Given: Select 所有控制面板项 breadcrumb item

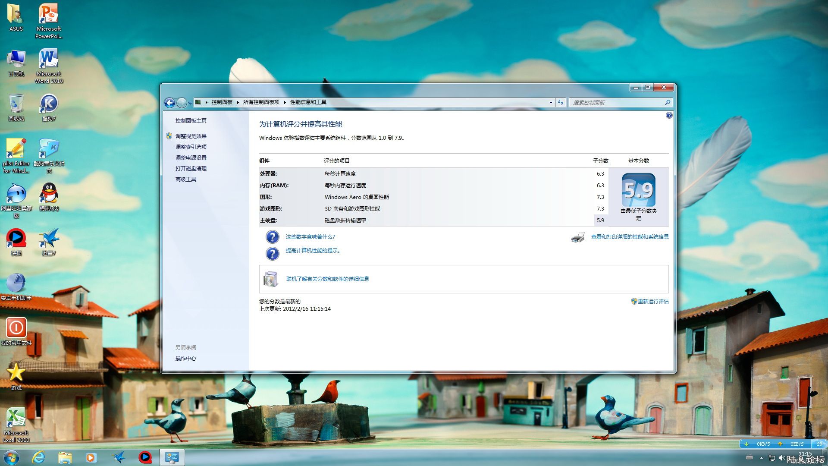Looking at the screenshot, I should click(x=261, y=102).
